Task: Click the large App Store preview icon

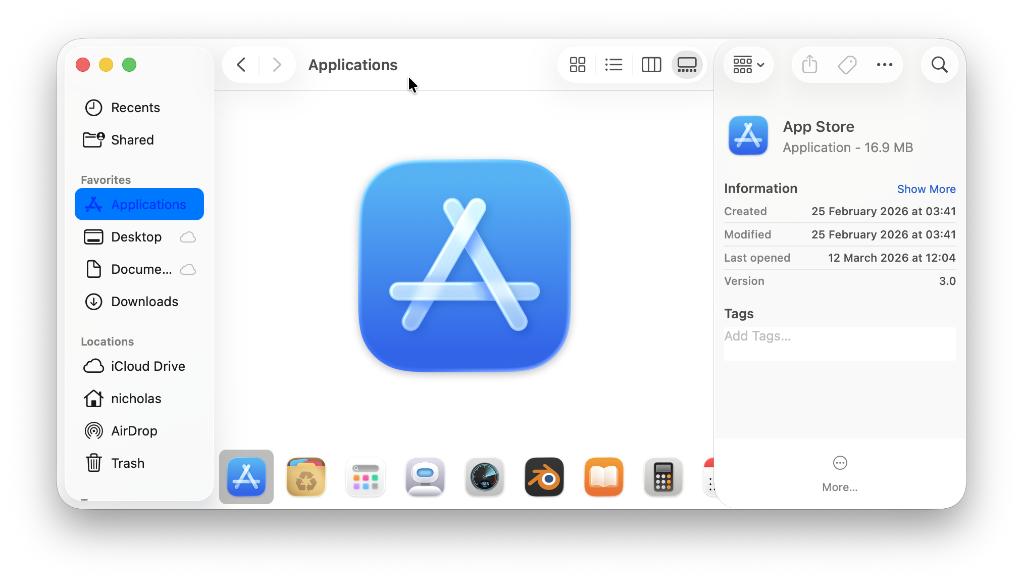Action: pos(465,266)
